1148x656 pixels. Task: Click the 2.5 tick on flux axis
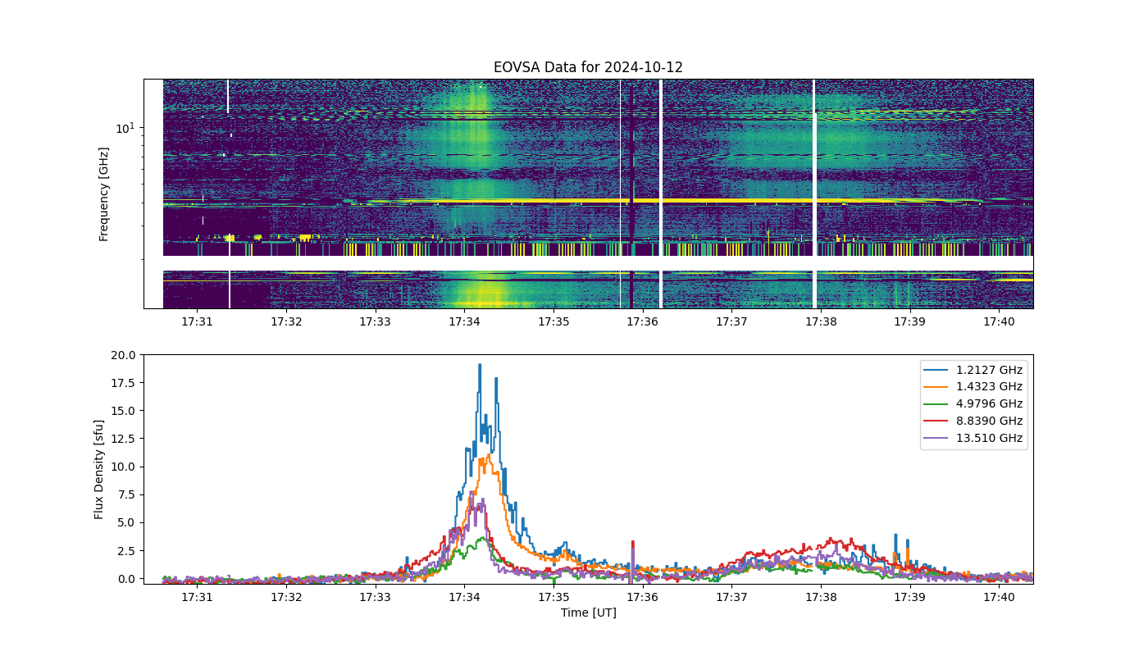point(128,551)
